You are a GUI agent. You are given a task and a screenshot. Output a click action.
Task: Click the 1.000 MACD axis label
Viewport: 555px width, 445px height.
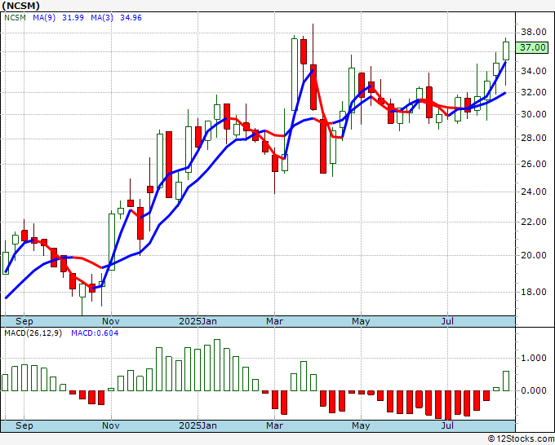tap(534, 358)
